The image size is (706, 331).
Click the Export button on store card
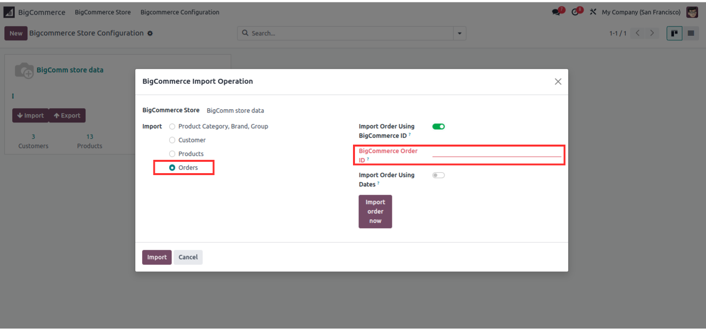[67, 116]
